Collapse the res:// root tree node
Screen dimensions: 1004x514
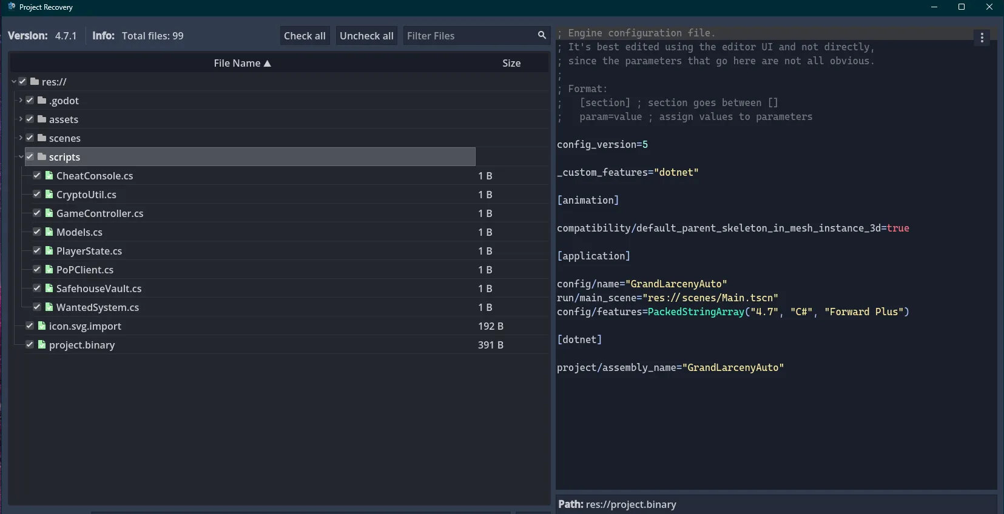point(14,81)
